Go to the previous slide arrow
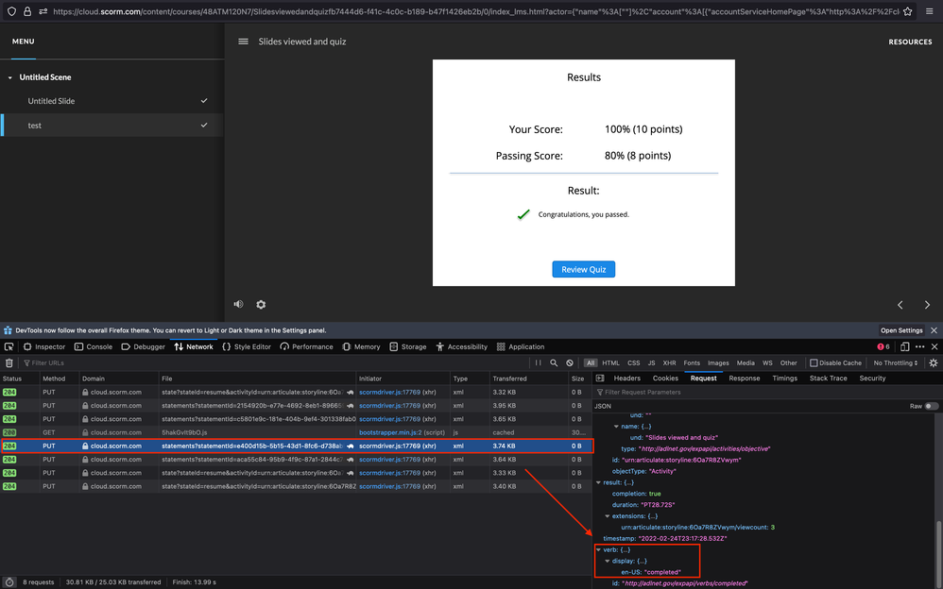Screen dimensions: 943x589 click(x=900, y=305)
